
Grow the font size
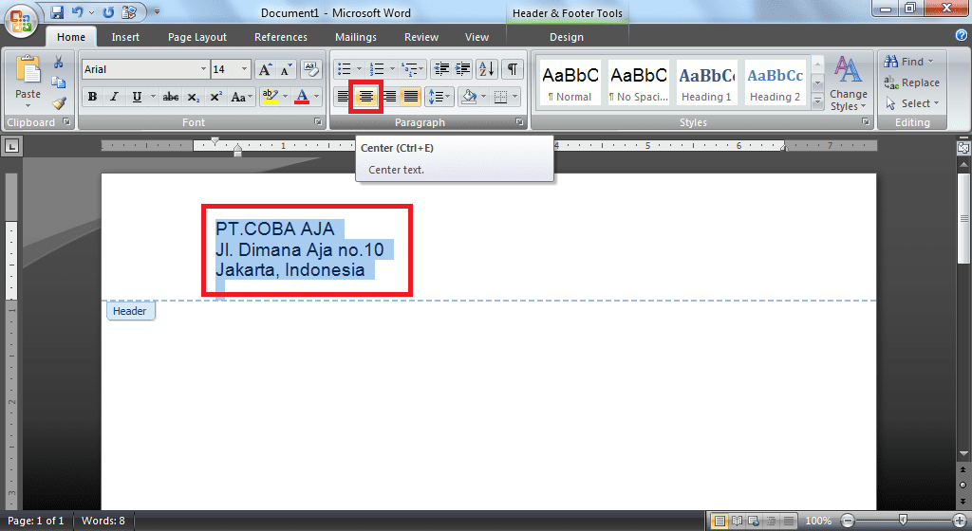[x=265, y=69]
